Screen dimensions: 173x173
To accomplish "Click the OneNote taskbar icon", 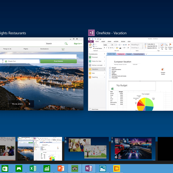I will coord(89,168).
